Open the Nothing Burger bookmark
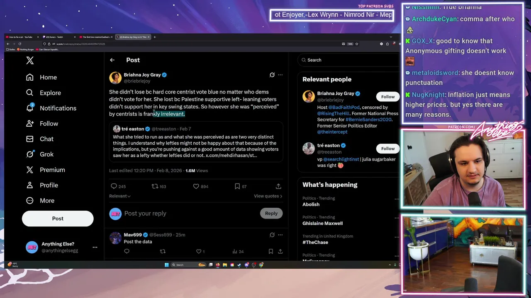Viewport: 531px width, 298px height. [26, 50]
